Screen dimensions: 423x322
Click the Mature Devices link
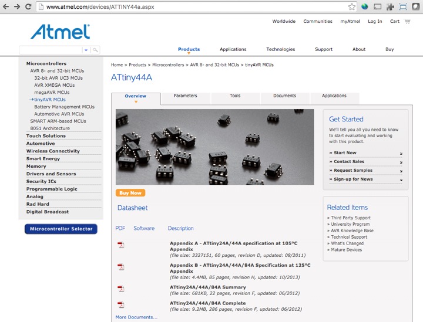point(347,250)
